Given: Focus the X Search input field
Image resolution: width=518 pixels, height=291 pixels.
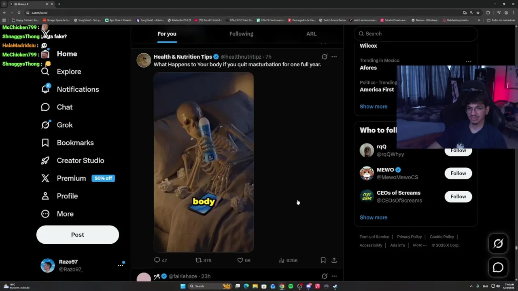Looking at the screenshot, I should pos(416,34).
